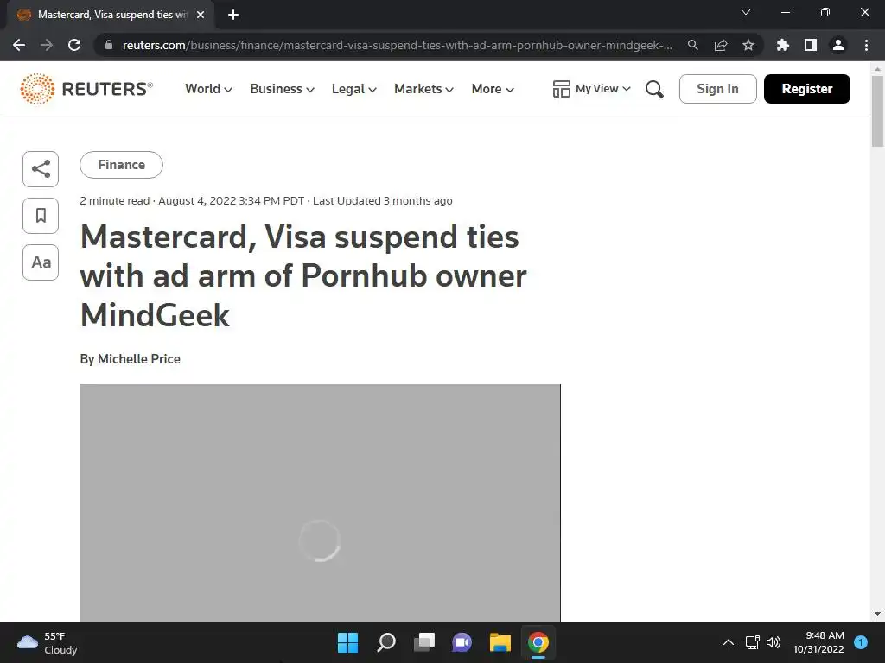Open the Teams Chat taskbar icon
Image resolution: width=885 pixels, height=663 pixels.
(x=462, y=642)
